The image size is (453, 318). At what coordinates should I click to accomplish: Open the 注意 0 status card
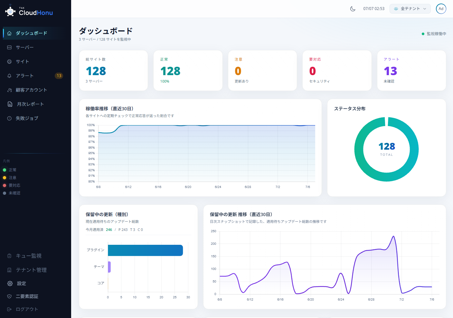tap(262, 70)
